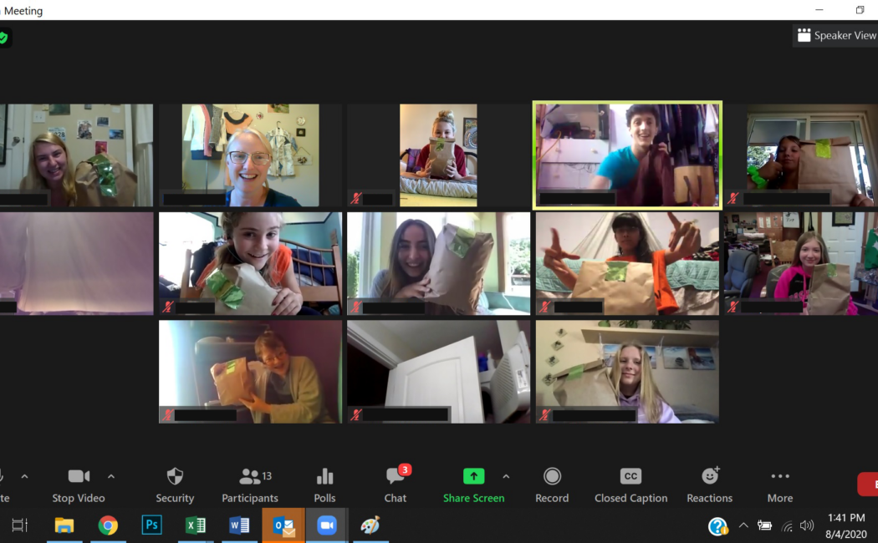Click the green Share Screen button
This screenshot has height=543, width=878.
click(473, 485)
